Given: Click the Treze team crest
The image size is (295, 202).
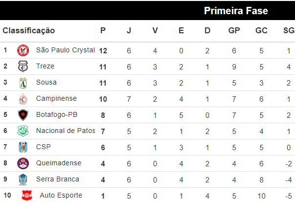Looking at the screenshot, I should [x=23, y=67].
